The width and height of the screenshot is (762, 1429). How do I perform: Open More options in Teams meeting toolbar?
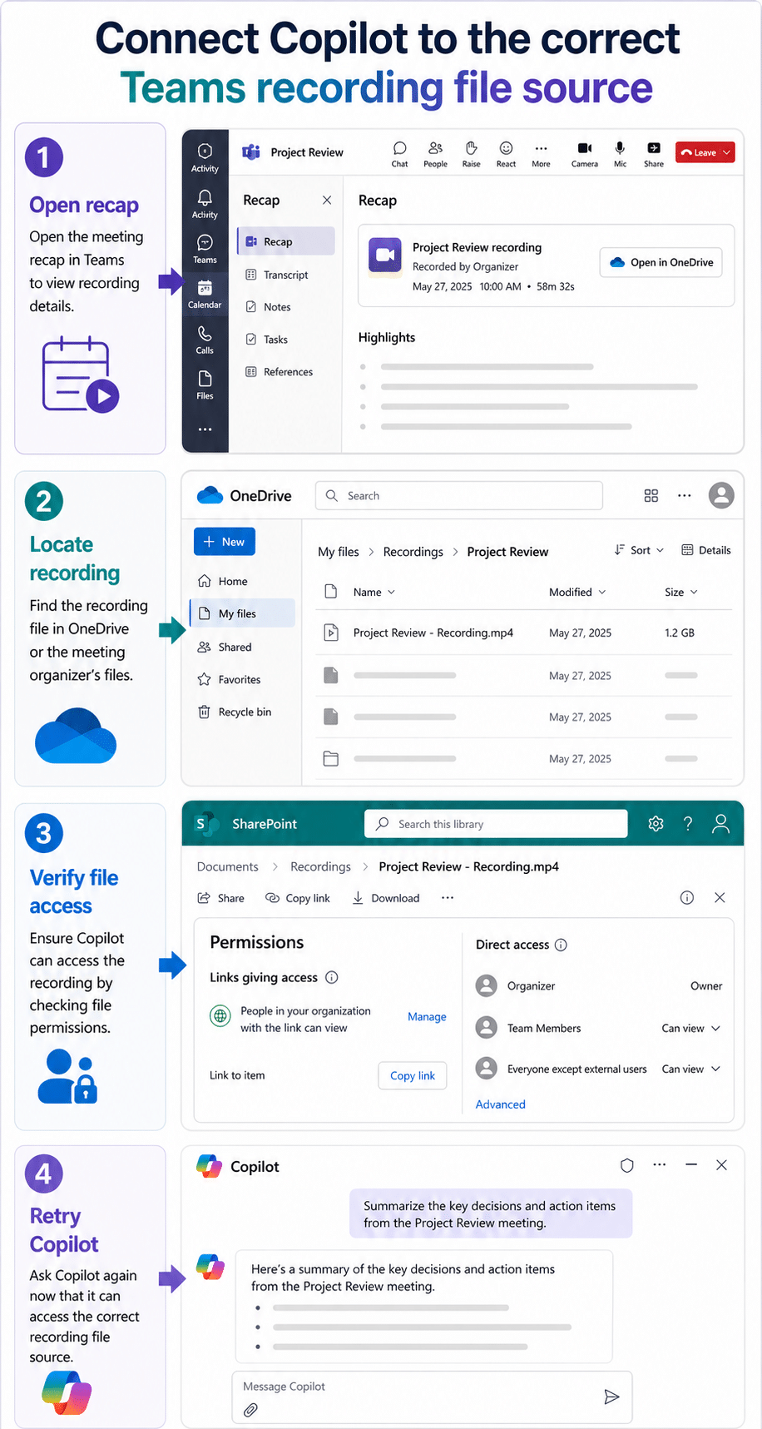541,154
